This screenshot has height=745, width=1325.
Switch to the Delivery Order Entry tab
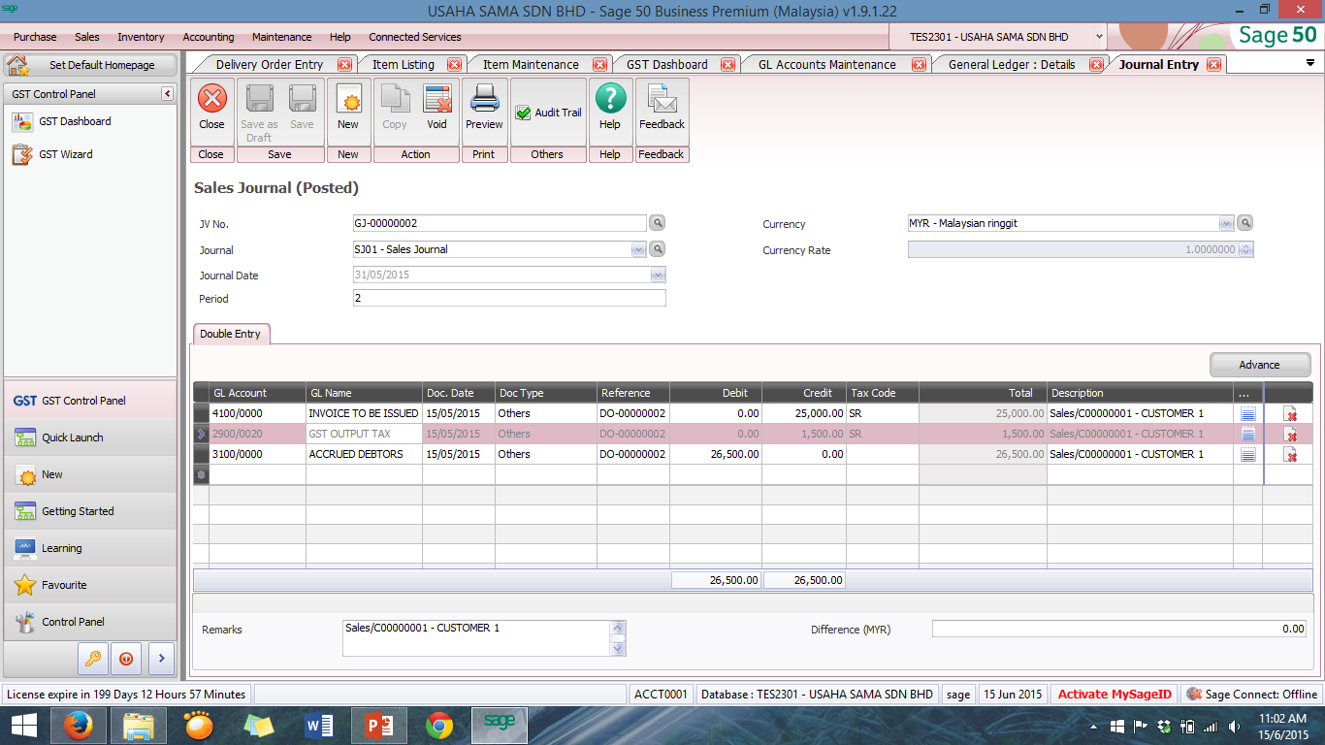point(269,65)
